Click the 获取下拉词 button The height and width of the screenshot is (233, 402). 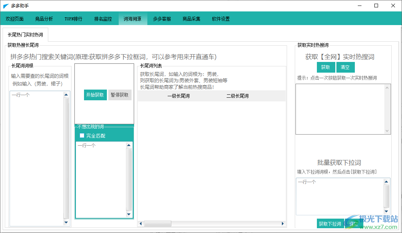point(330,223)
